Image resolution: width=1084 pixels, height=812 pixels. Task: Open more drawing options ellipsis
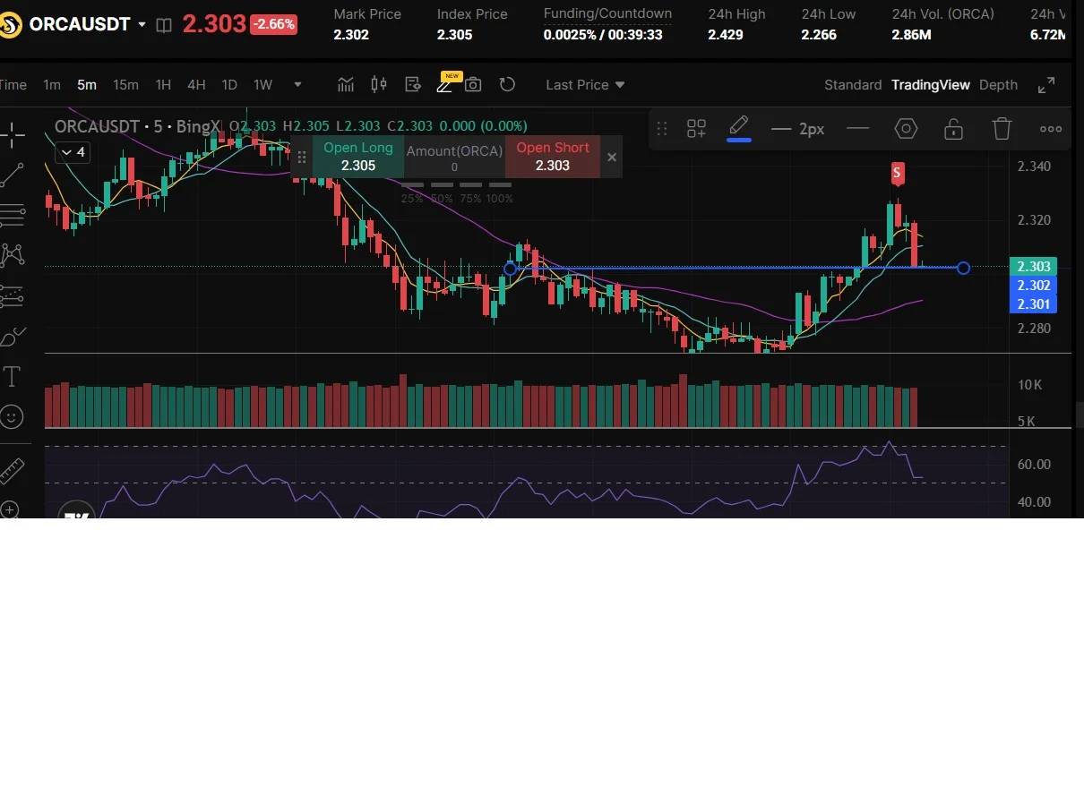tap(1051, 129)
